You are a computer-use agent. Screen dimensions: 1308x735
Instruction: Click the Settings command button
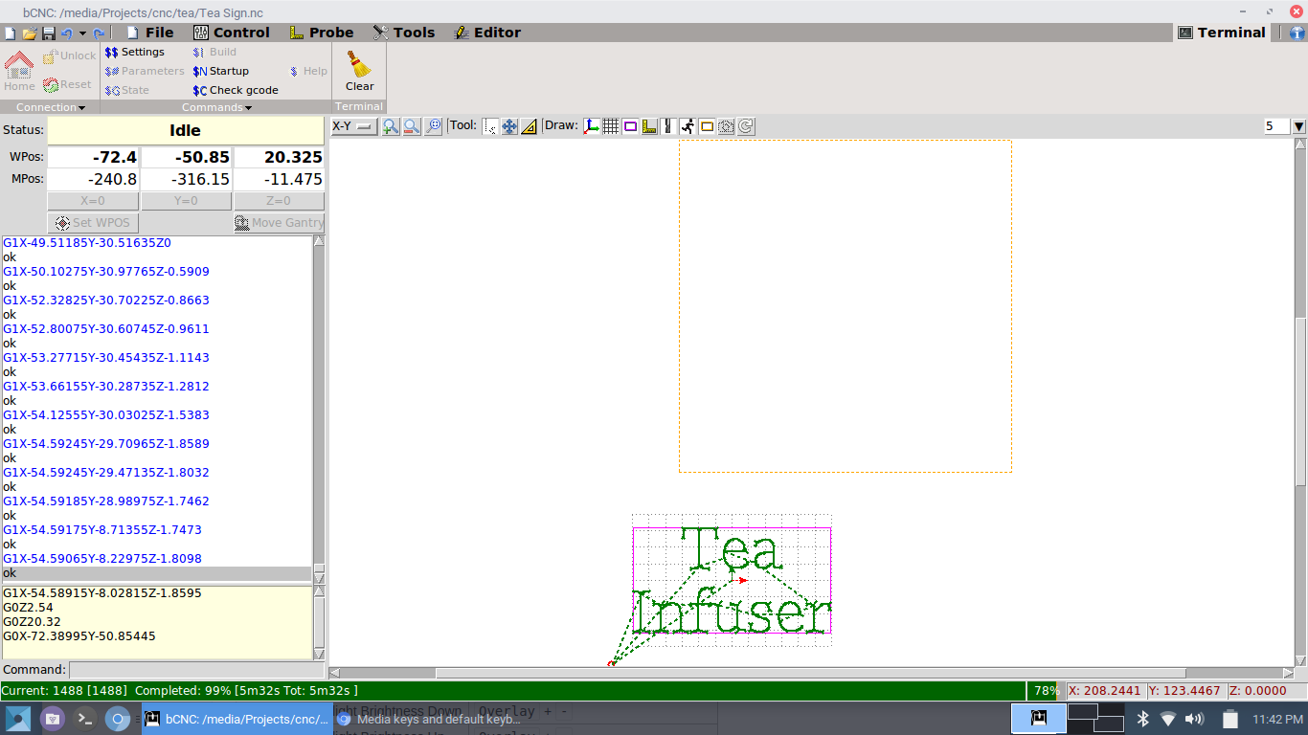tap(134, 52)
